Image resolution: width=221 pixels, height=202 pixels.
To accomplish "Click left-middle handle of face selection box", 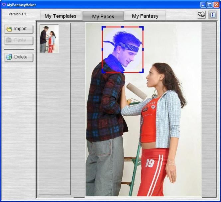I will [102, 49].
